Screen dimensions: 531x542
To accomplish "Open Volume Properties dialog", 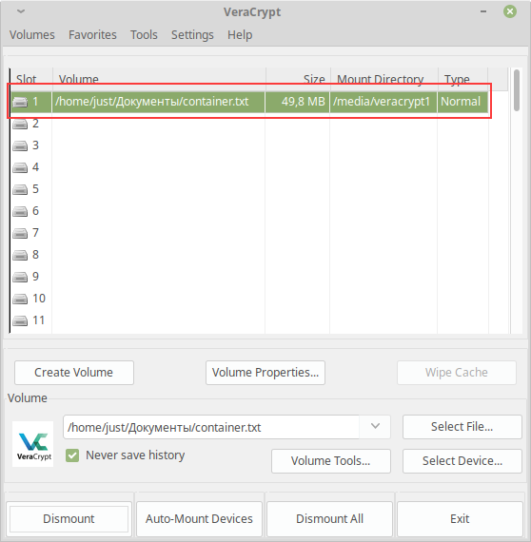I will point(265,373).
